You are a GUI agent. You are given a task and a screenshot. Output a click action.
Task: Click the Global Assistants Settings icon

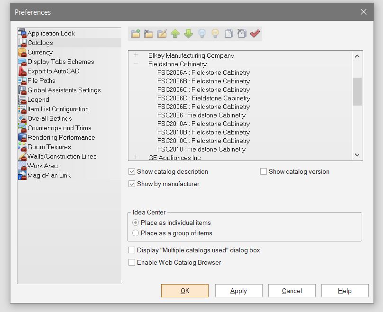pos(22,90)
